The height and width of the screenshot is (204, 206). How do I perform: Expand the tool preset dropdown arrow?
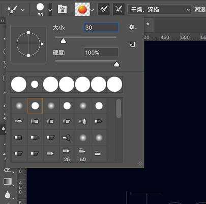pos(23,10)
